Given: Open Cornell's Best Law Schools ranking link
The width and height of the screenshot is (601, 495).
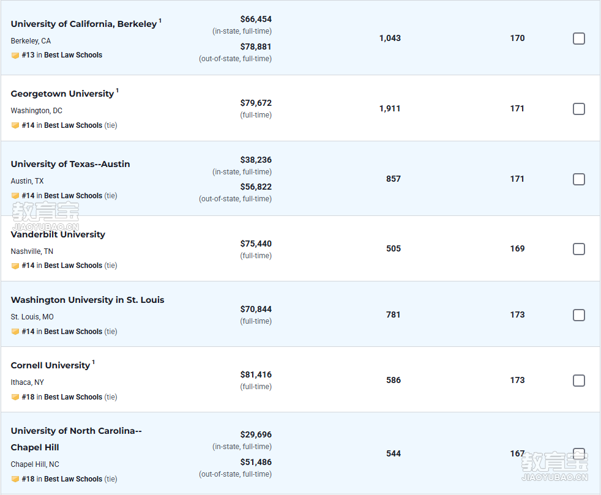Looking at the screenshot, I should coord(73,397).
